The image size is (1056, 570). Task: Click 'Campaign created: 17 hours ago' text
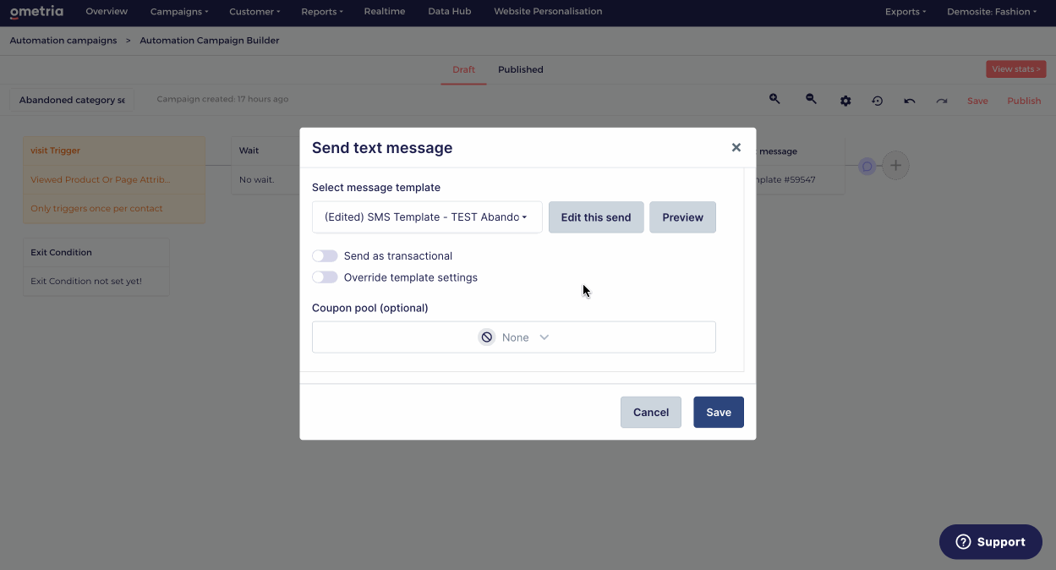pyautogui.click(x=222, y=99)
